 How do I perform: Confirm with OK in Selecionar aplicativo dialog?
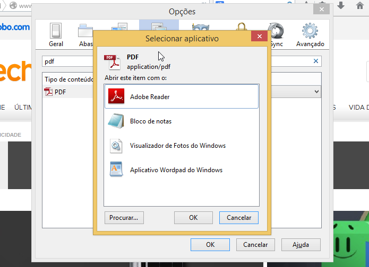[193, 218]
